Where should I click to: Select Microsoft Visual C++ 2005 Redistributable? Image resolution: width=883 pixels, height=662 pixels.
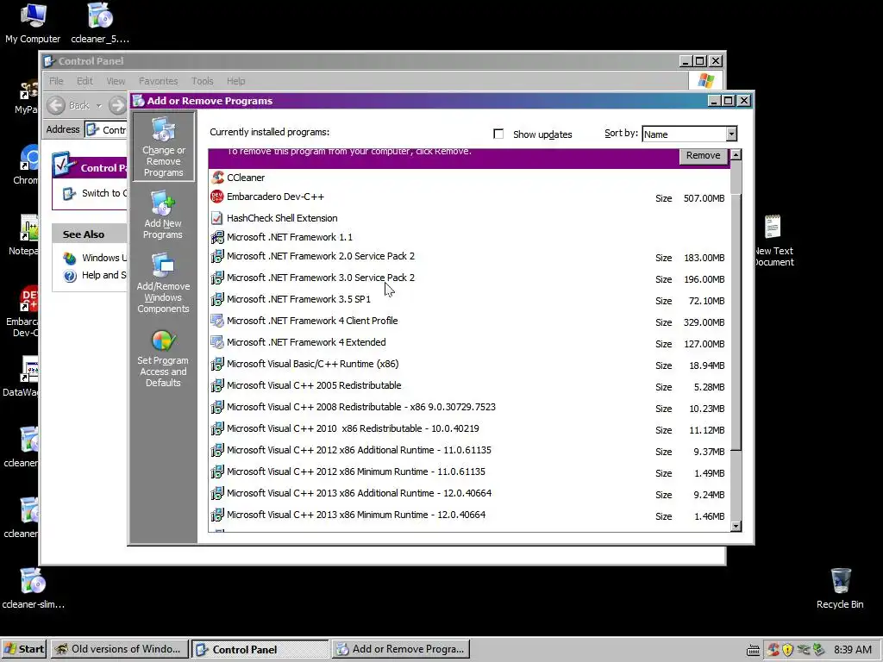469,385
